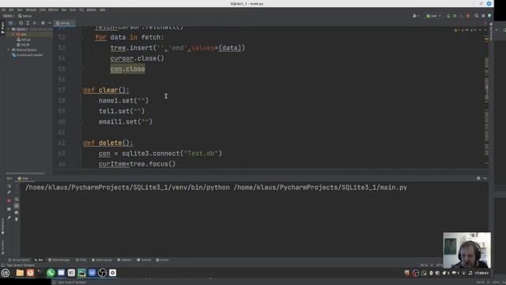The height and width of the screenshot is (285, 506).
Task: Click the wrench settings icon in Run panel
Action: 9,192
